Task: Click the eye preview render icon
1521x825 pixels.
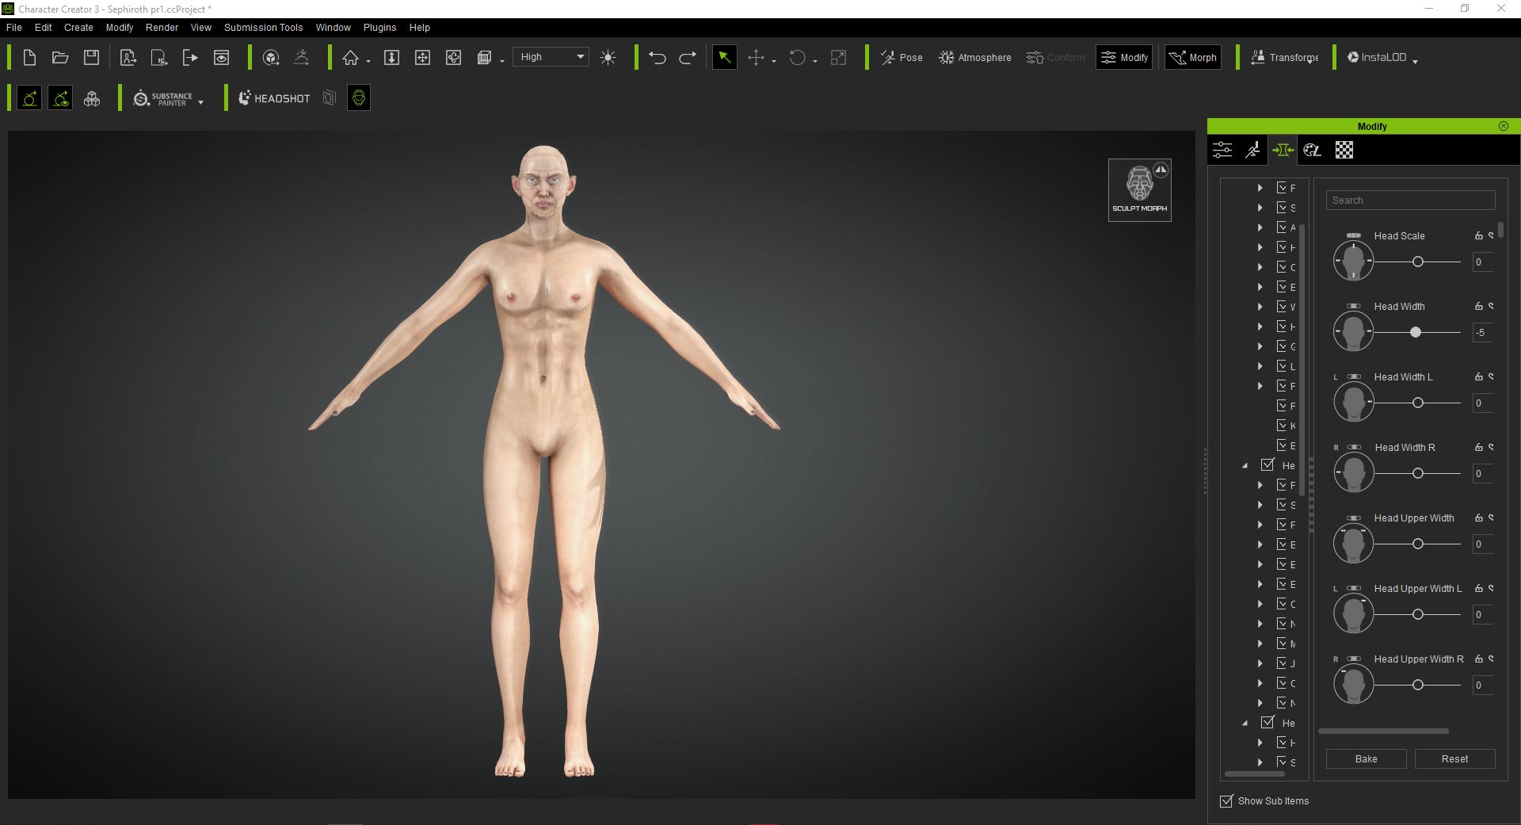Action: tap(222, 57)
